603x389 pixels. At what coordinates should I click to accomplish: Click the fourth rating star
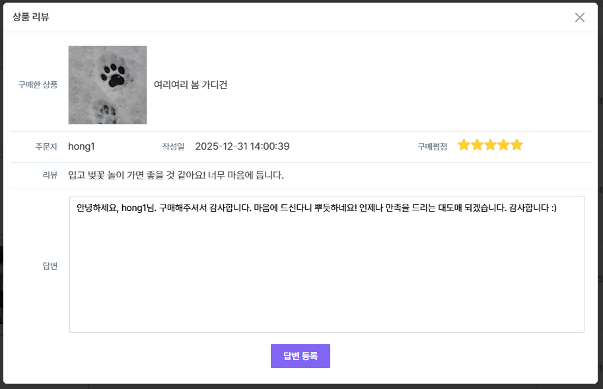pyautogui.click(x=503, y=145)
